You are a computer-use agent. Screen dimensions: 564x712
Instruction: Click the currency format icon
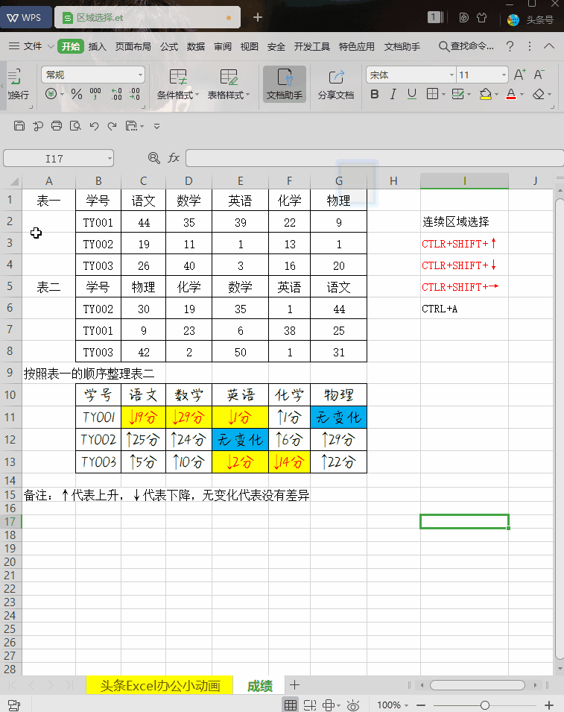(x=51, y=94)
